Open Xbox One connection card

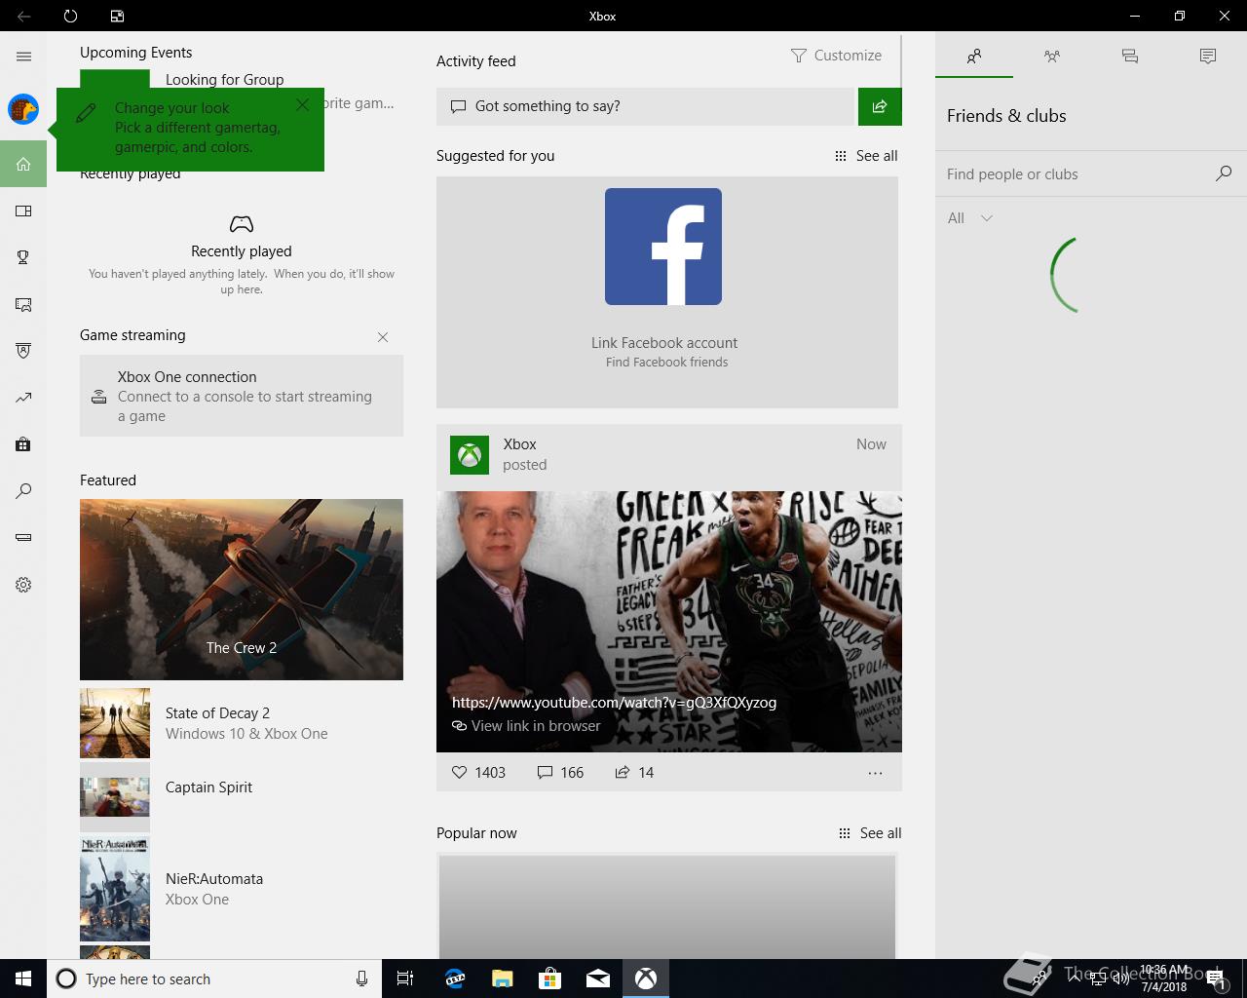coord(242,396)
